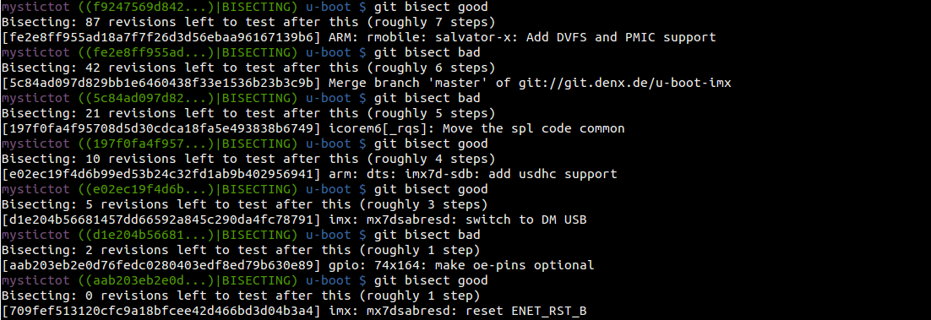Click commit hash d1e204b56681457dd66592a845c290da4fc78791
The width and height of the screenshot is (931, 320).
pos(161,220)
